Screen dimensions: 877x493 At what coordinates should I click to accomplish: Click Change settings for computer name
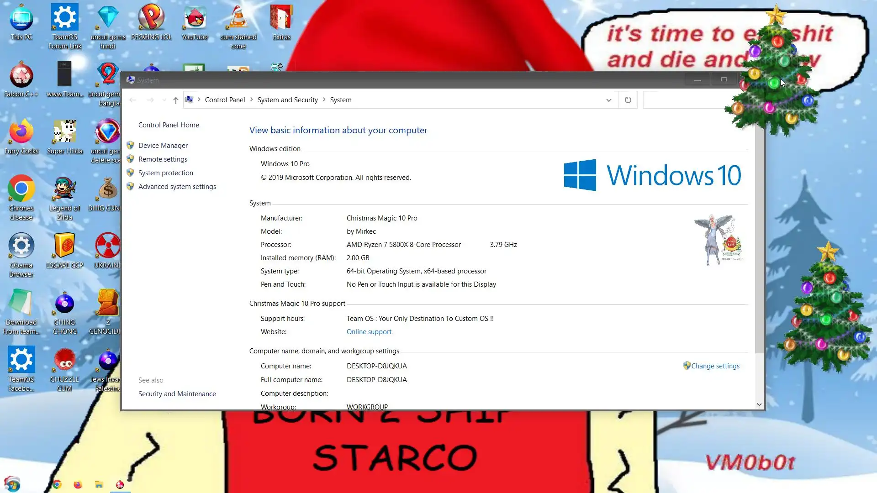tap(715, 366)
